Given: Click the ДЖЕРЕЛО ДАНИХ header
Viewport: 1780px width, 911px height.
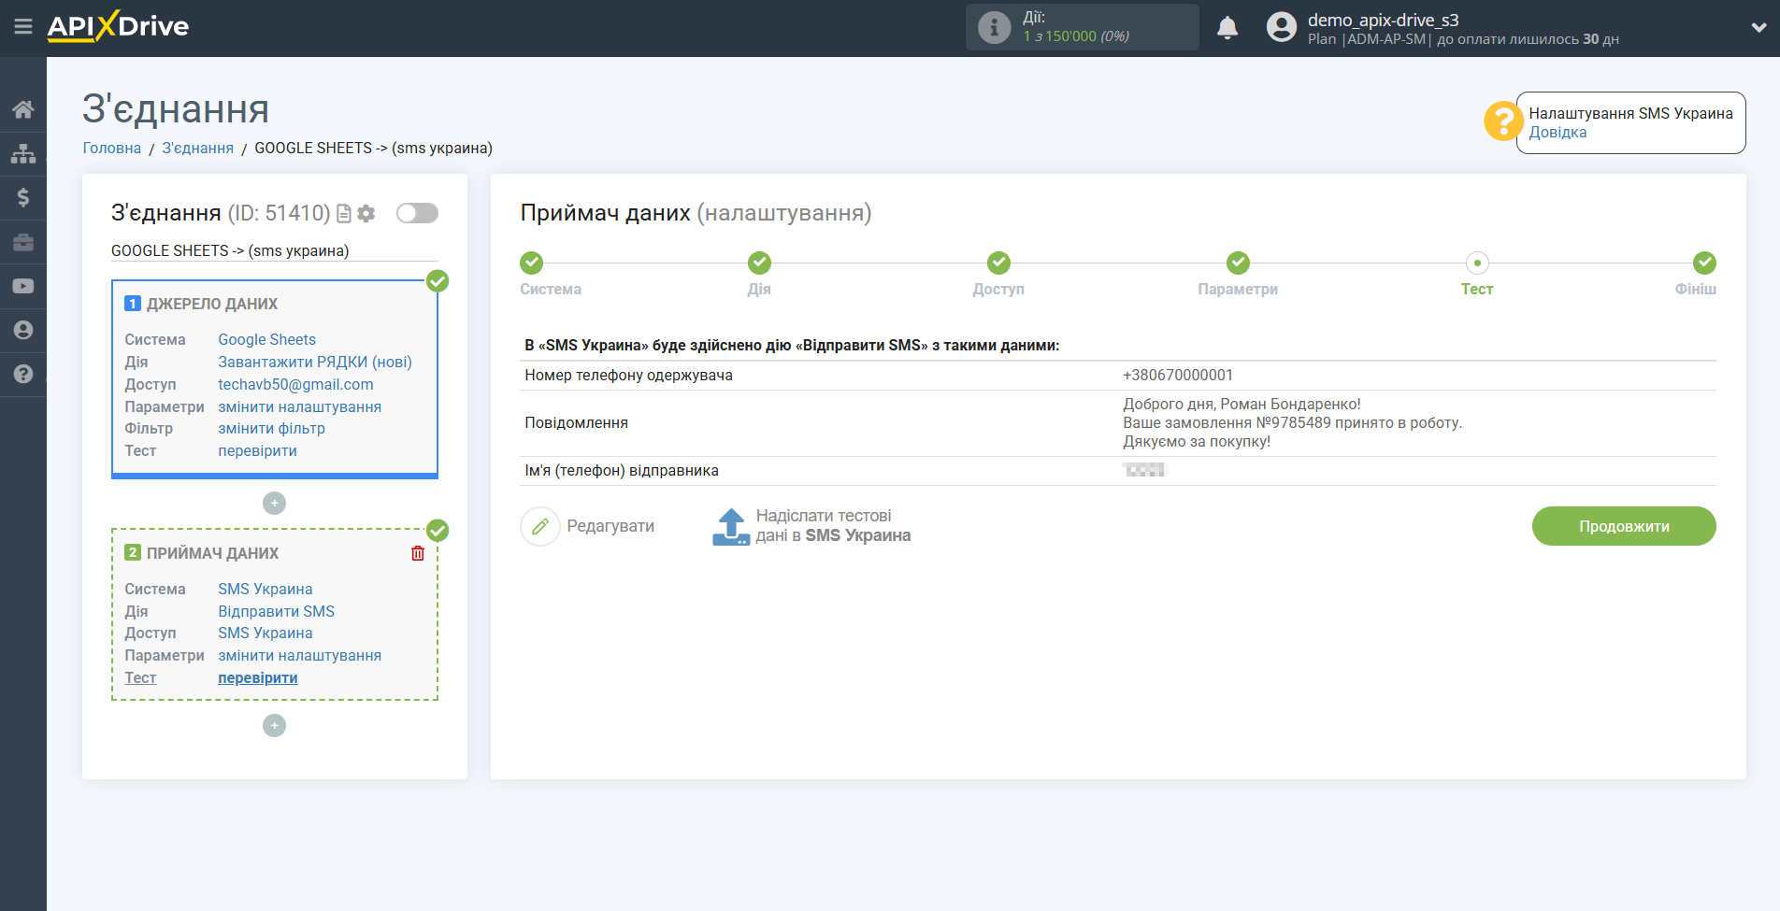Looking at the screenshot, I should (212, 304).
